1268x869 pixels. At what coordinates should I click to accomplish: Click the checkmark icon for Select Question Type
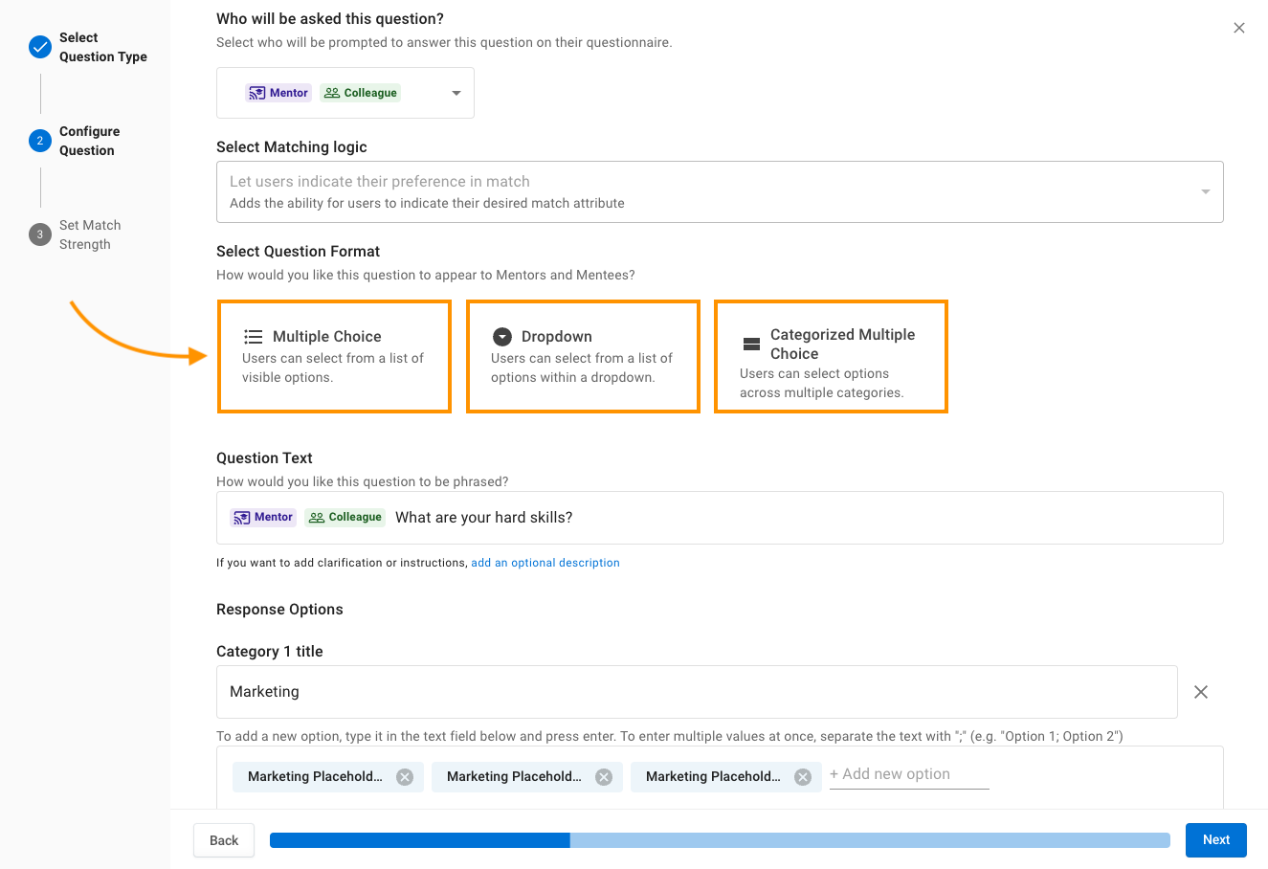(x=40, y=47)
